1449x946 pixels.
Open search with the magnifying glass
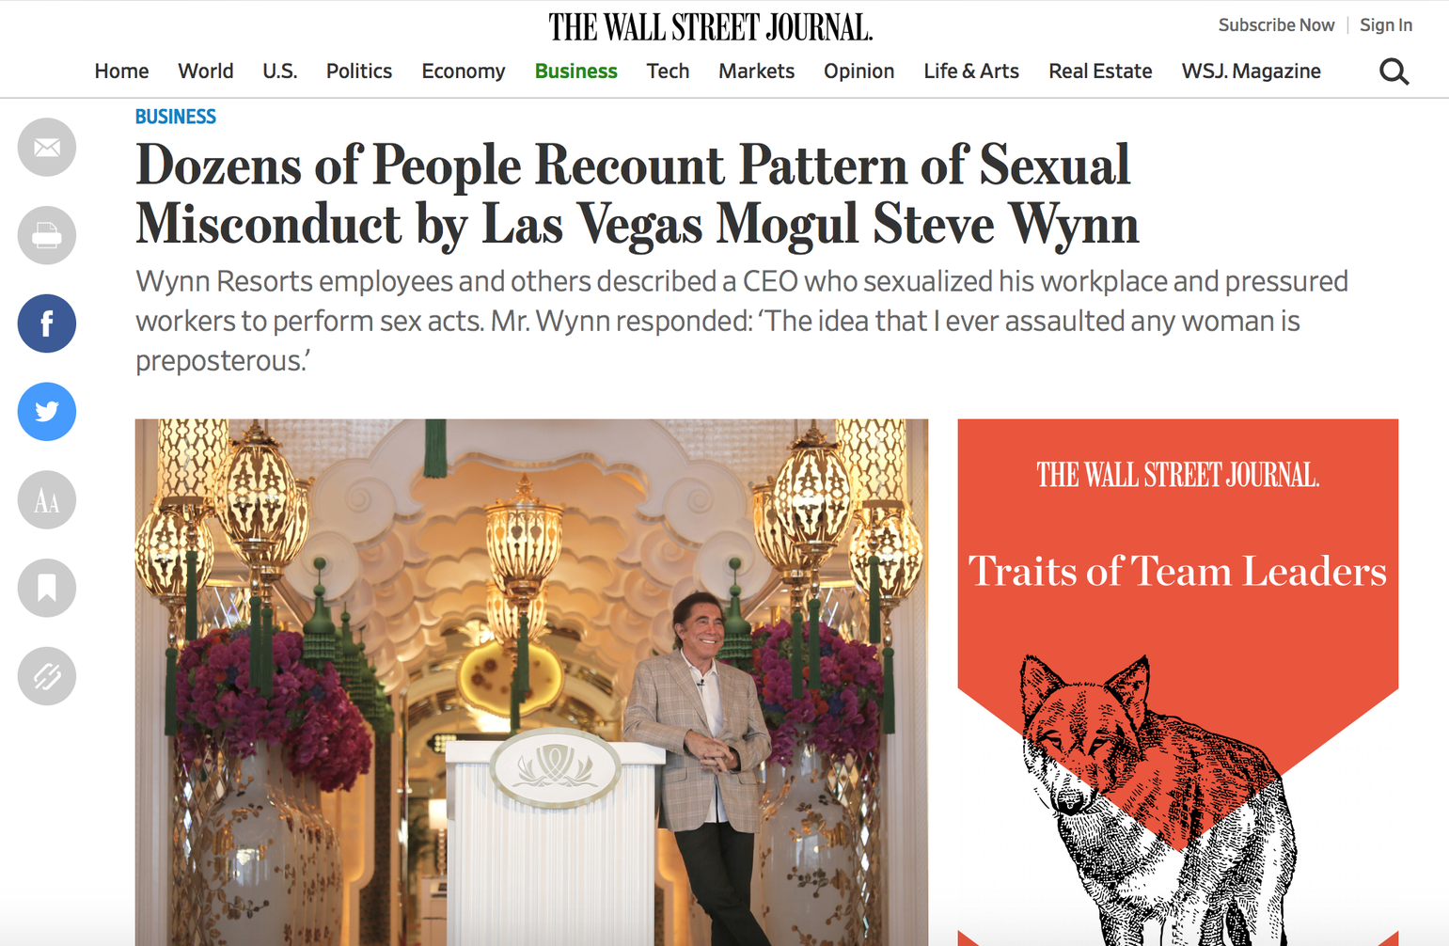tap(1394, 71)
